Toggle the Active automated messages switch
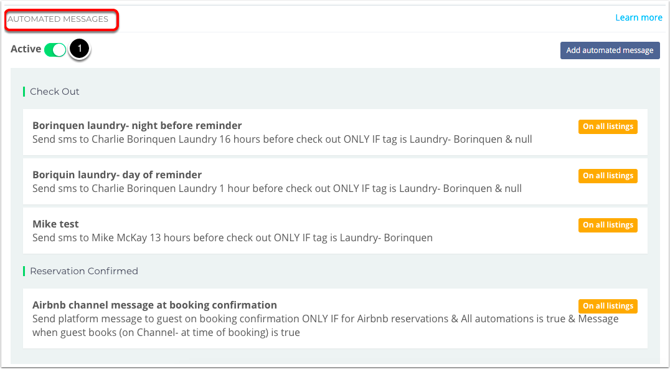Viewport: 670px width, 369px height. (55, 50)
